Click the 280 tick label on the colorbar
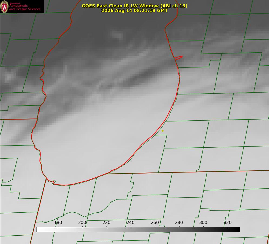Image resolution: width=269 pixels, height=244 pixels. click(x=179, y=222)
